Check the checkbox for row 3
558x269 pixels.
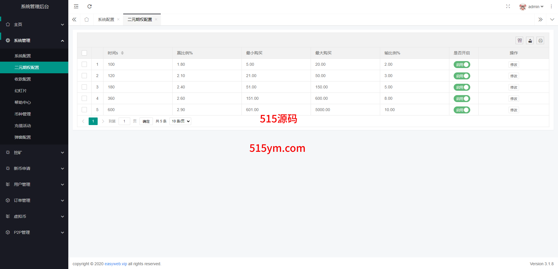pyautogui.click(x=84, y=87)
